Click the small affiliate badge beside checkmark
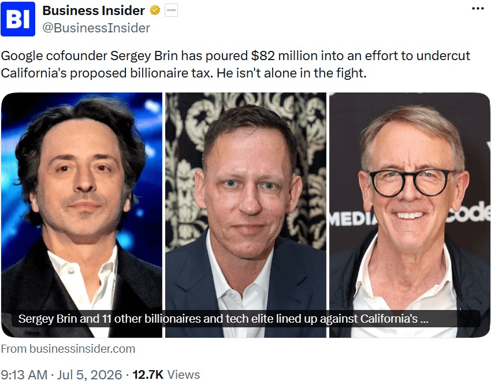 point(171,10)
